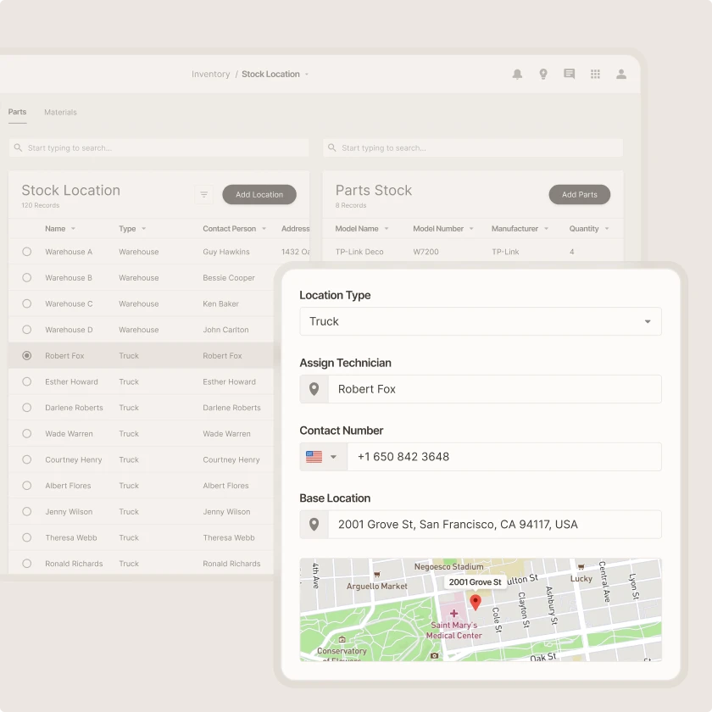Select the Warehouse B radio button
712x712 pixels.
click(x=27, y=277)
